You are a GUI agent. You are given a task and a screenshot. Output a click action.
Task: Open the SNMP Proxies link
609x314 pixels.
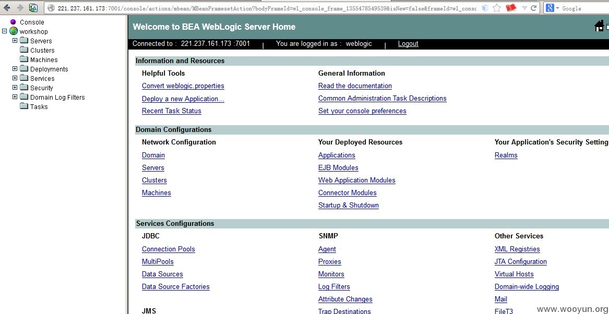330,262
